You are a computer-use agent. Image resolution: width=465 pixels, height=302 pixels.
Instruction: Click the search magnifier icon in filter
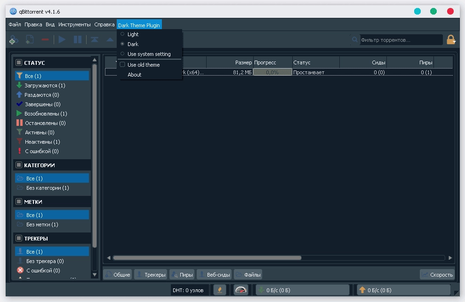[355, 39]
